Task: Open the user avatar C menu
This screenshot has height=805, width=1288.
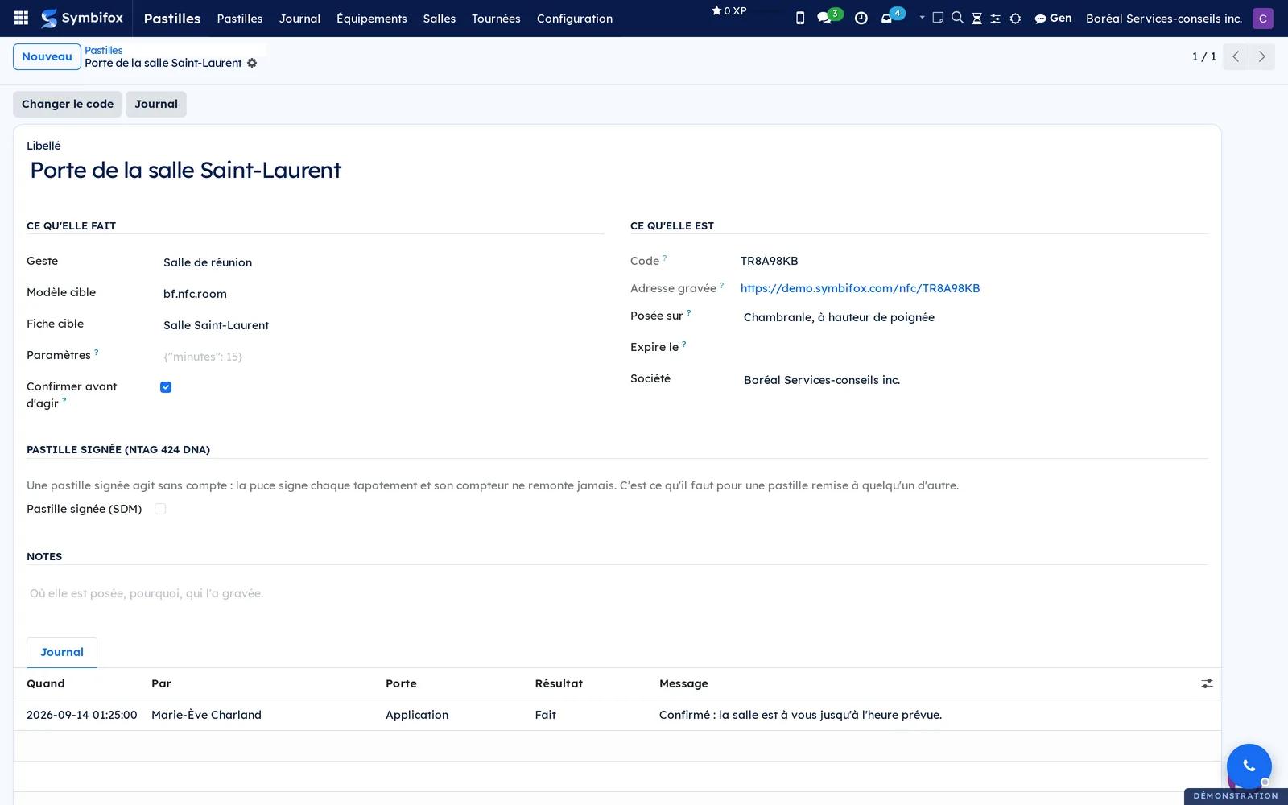Action: pyautogui.click(x=1262, y=18)
